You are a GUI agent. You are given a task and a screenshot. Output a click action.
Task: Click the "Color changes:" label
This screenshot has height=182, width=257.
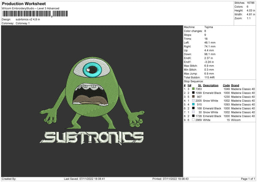tap(193, 31)
